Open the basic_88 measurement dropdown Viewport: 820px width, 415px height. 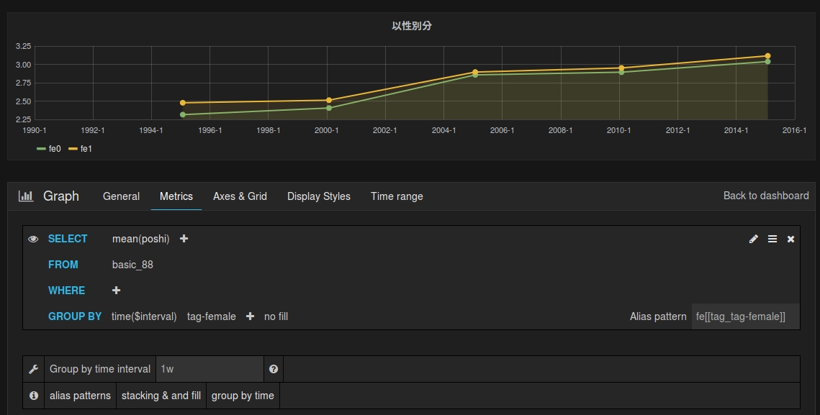coord(132,265)
